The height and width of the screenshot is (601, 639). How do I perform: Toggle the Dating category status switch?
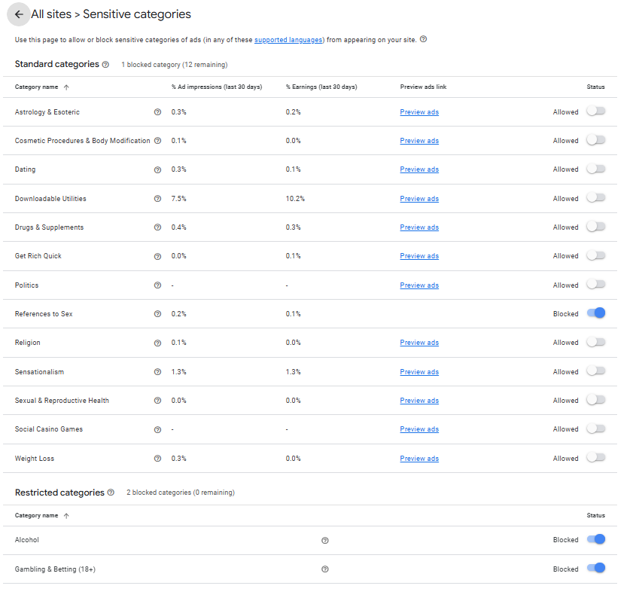pos(595,169)
